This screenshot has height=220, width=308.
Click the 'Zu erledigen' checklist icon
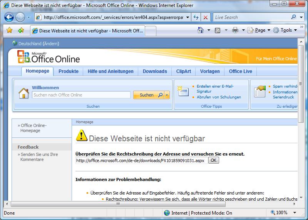point(259,91)
